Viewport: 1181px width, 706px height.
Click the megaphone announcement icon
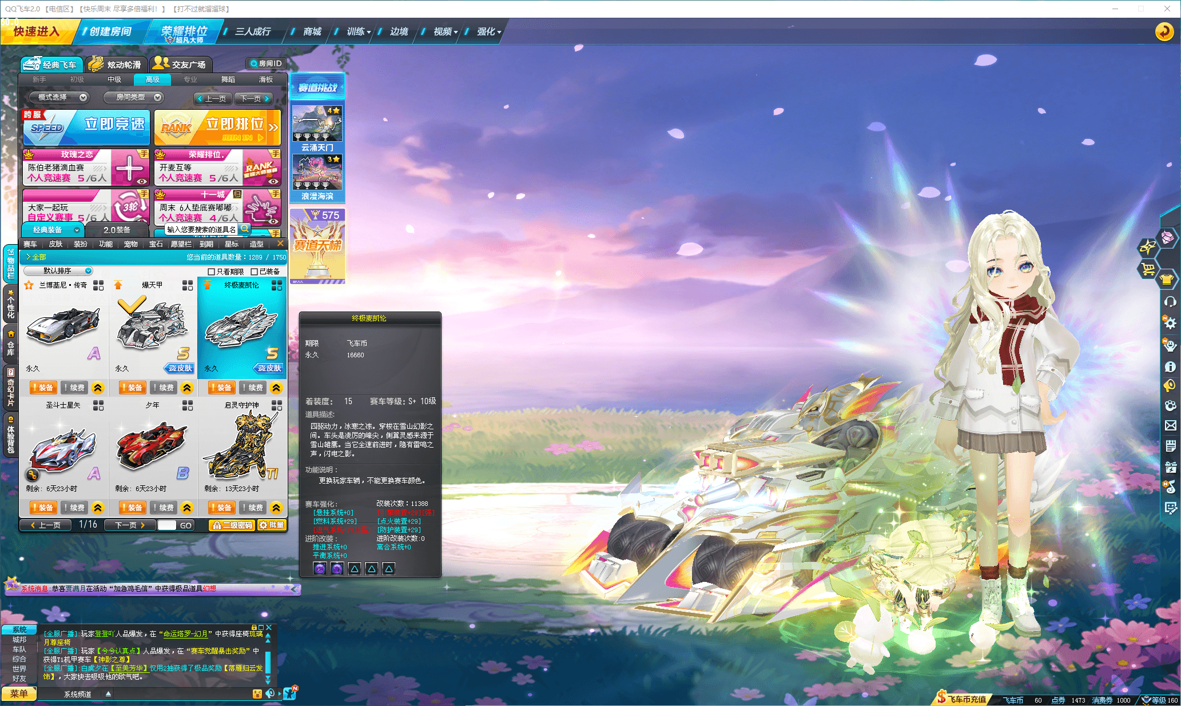[1170, 386]
